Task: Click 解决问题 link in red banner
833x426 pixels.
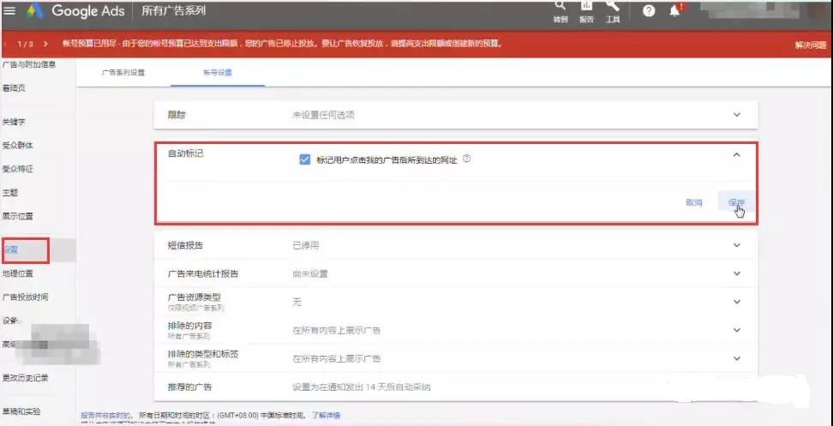Action: tap(810, 45)
